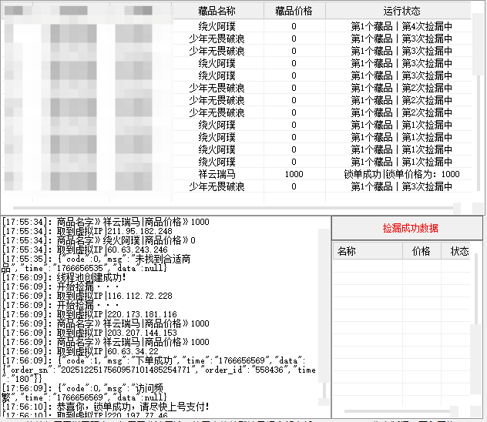
Task: Select status cell 锁单成功|锁单价格为: 1000
Action: tap(401, 174)
